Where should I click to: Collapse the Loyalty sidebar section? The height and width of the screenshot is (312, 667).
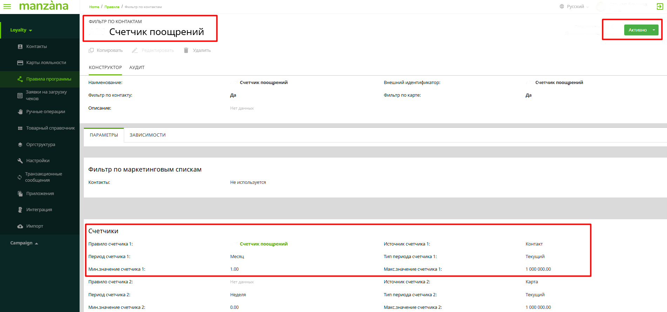click(x=21, y=30)
